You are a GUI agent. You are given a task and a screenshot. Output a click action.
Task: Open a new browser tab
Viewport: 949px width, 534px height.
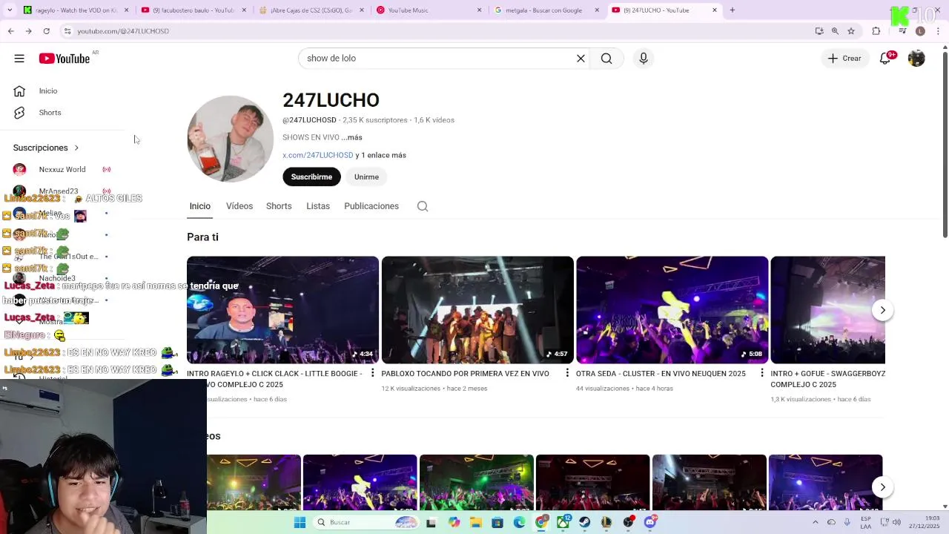[x=732, y=10]
